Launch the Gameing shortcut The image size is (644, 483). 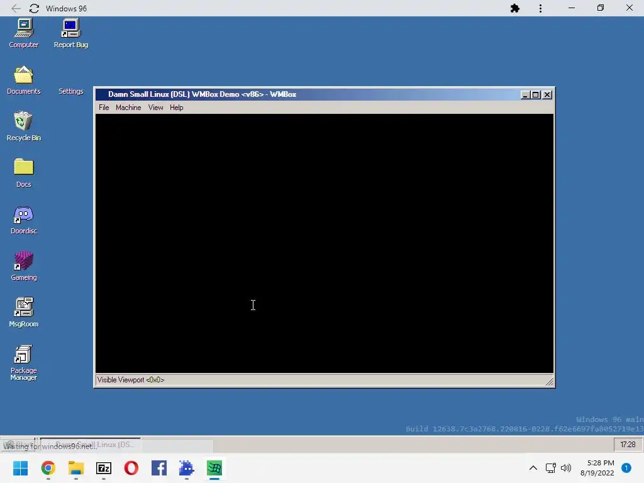(x=24, y=266)
